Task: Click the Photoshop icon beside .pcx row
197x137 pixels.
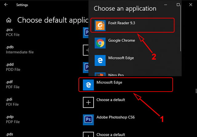Action: (86, 33)
